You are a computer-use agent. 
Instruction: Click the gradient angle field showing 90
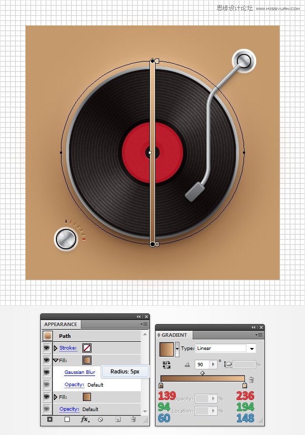click(202, 364)
